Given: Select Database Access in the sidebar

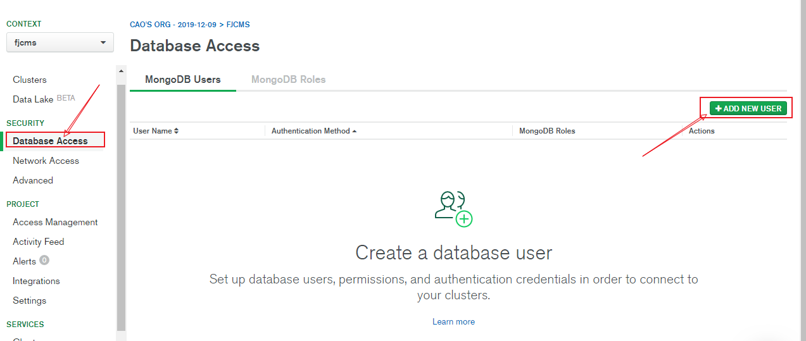Looking at the screenshot, I should click(50, 140).
